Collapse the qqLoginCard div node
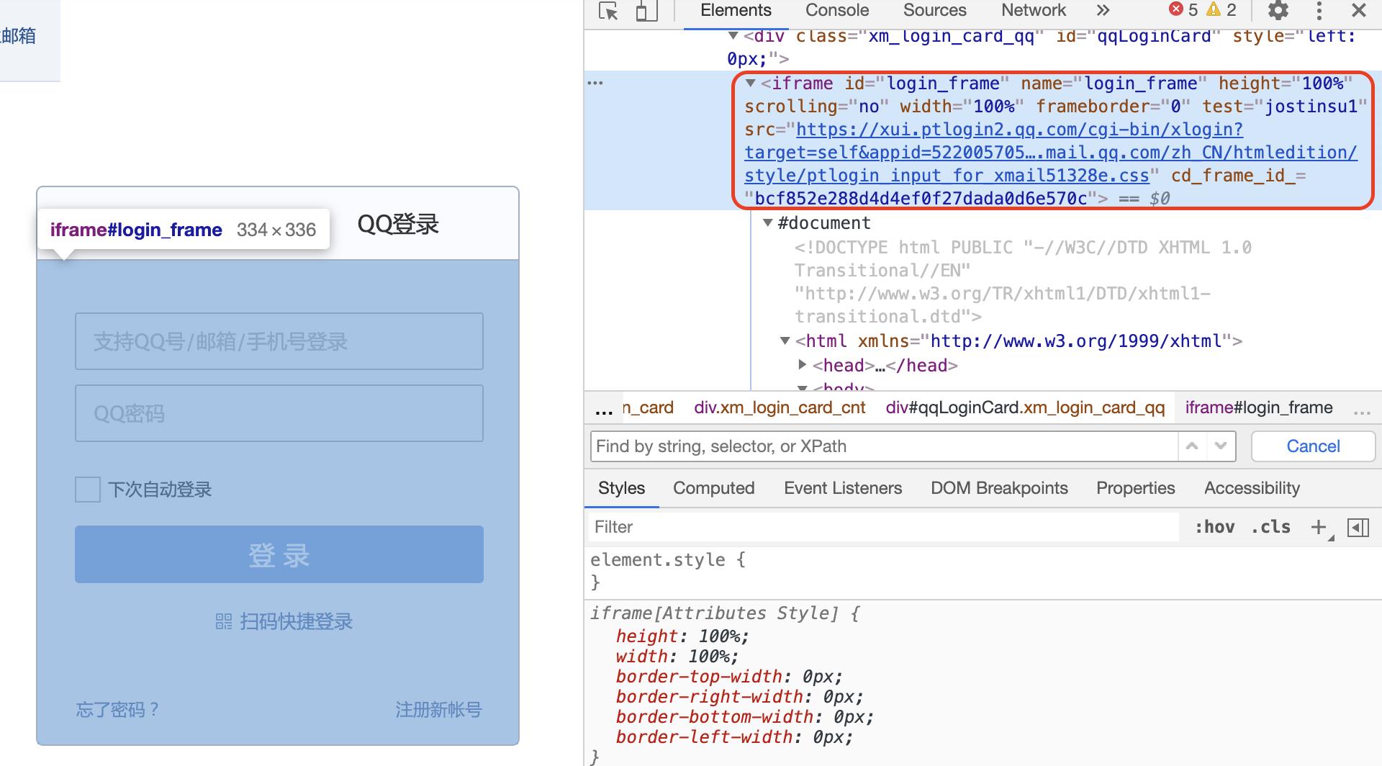Image resolution: width=1382 pixels, height=766 pixels. pos(733,35)
